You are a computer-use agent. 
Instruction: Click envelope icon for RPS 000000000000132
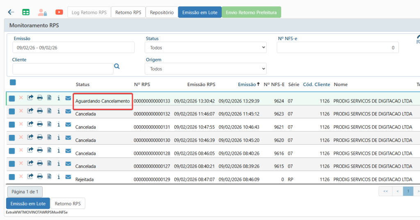68,111
